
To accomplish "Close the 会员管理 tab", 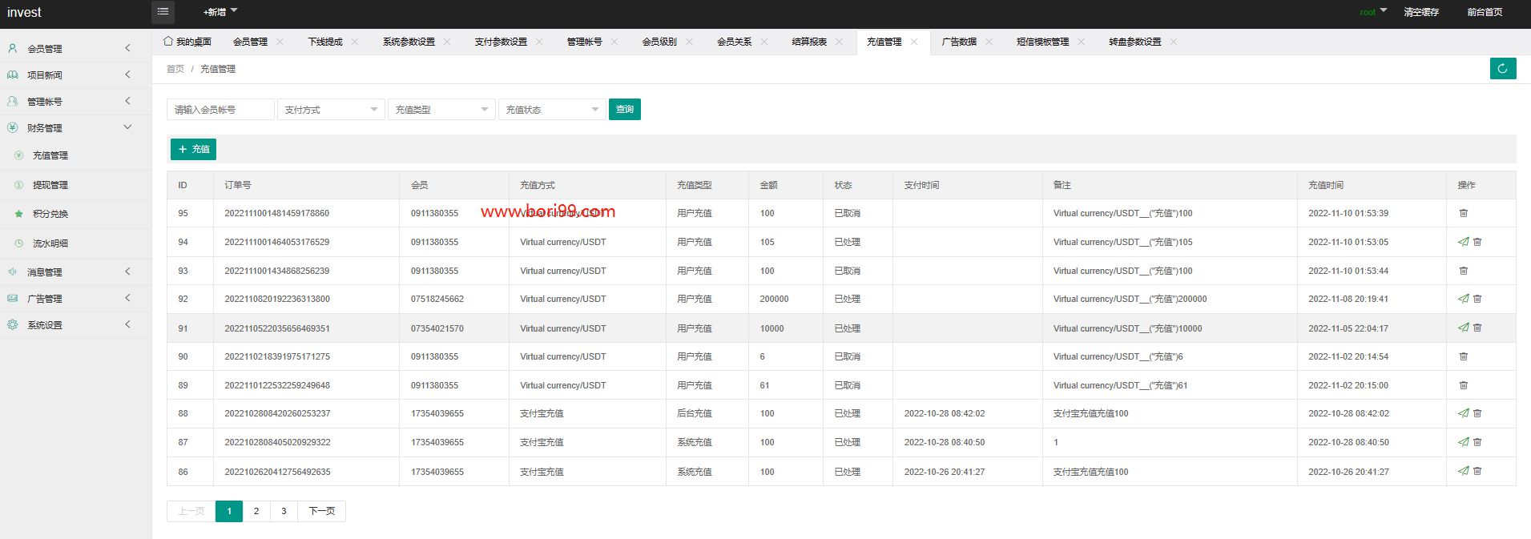I will (280, 42).
